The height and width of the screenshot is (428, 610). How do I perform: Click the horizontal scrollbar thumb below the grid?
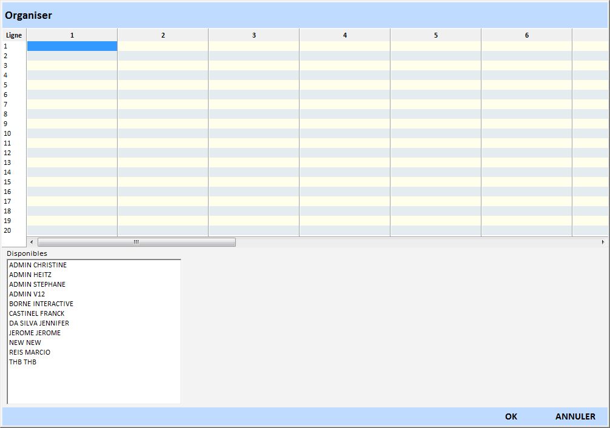(136, 241)
